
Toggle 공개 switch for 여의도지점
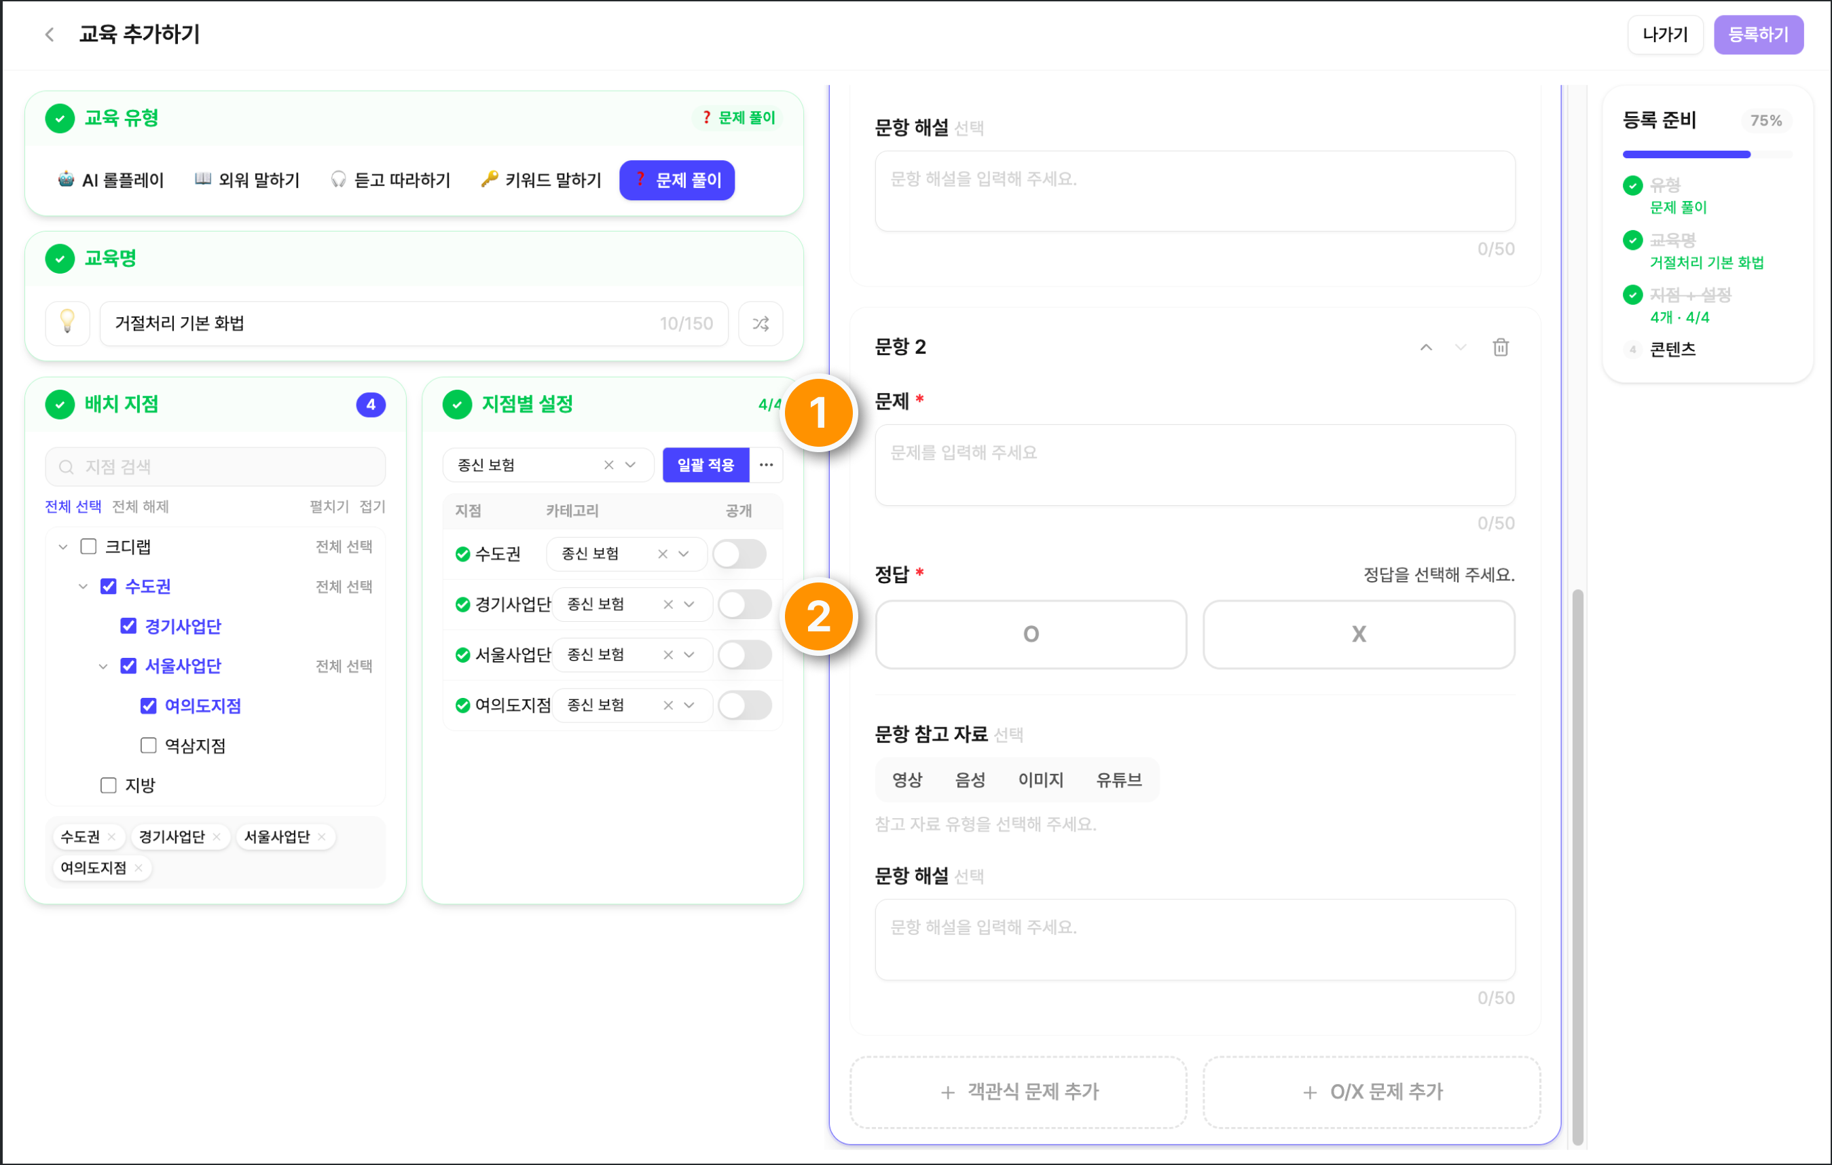tap(745, 705)
